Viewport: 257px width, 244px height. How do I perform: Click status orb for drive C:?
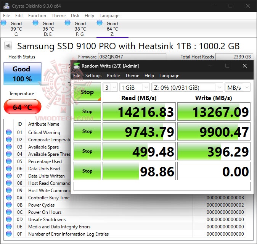click(3, 23)
